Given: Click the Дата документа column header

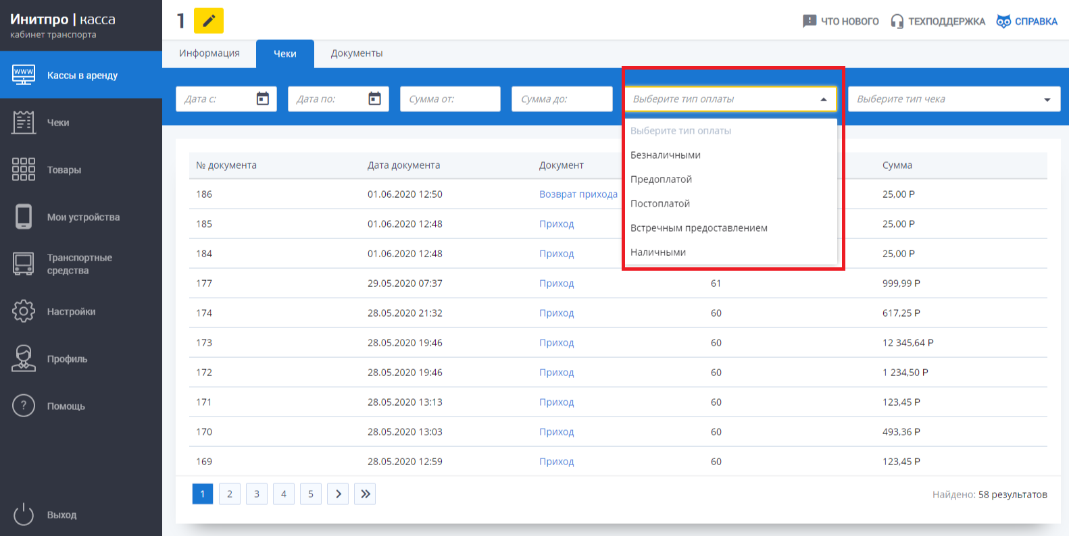Looking at the screenshot, I should coord(403,165).
